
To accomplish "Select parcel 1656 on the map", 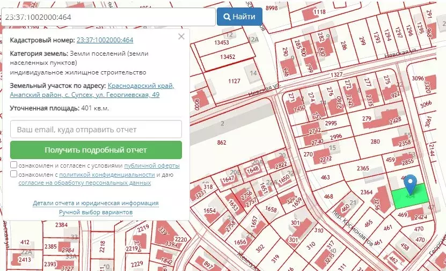I will click(240, 242).
